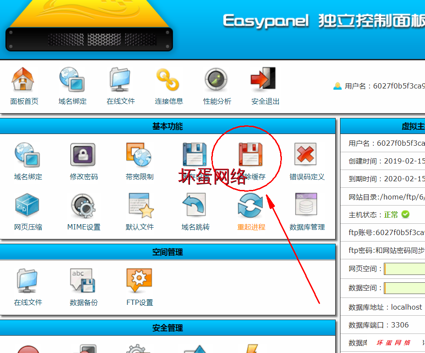Click the 带宽限制 text label

click(140, 177)
